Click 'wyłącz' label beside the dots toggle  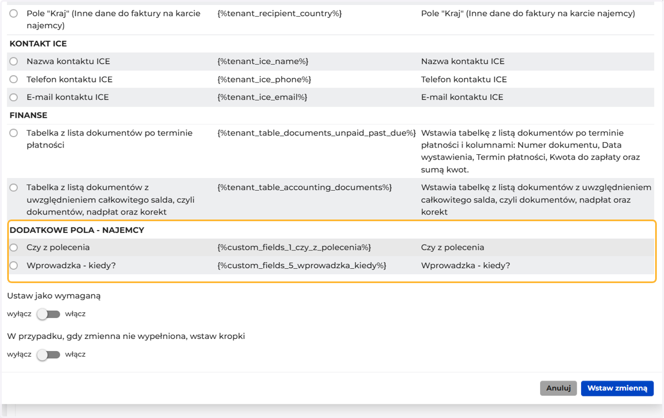(19, 354)
